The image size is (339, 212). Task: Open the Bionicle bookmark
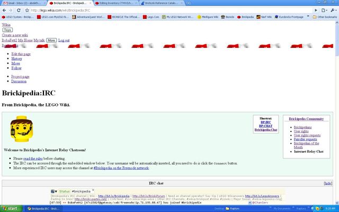(228, 17)
